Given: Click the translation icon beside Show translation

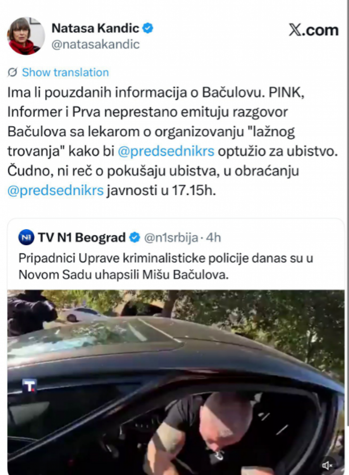Looking at the screenshot, I should click(12, 72).
